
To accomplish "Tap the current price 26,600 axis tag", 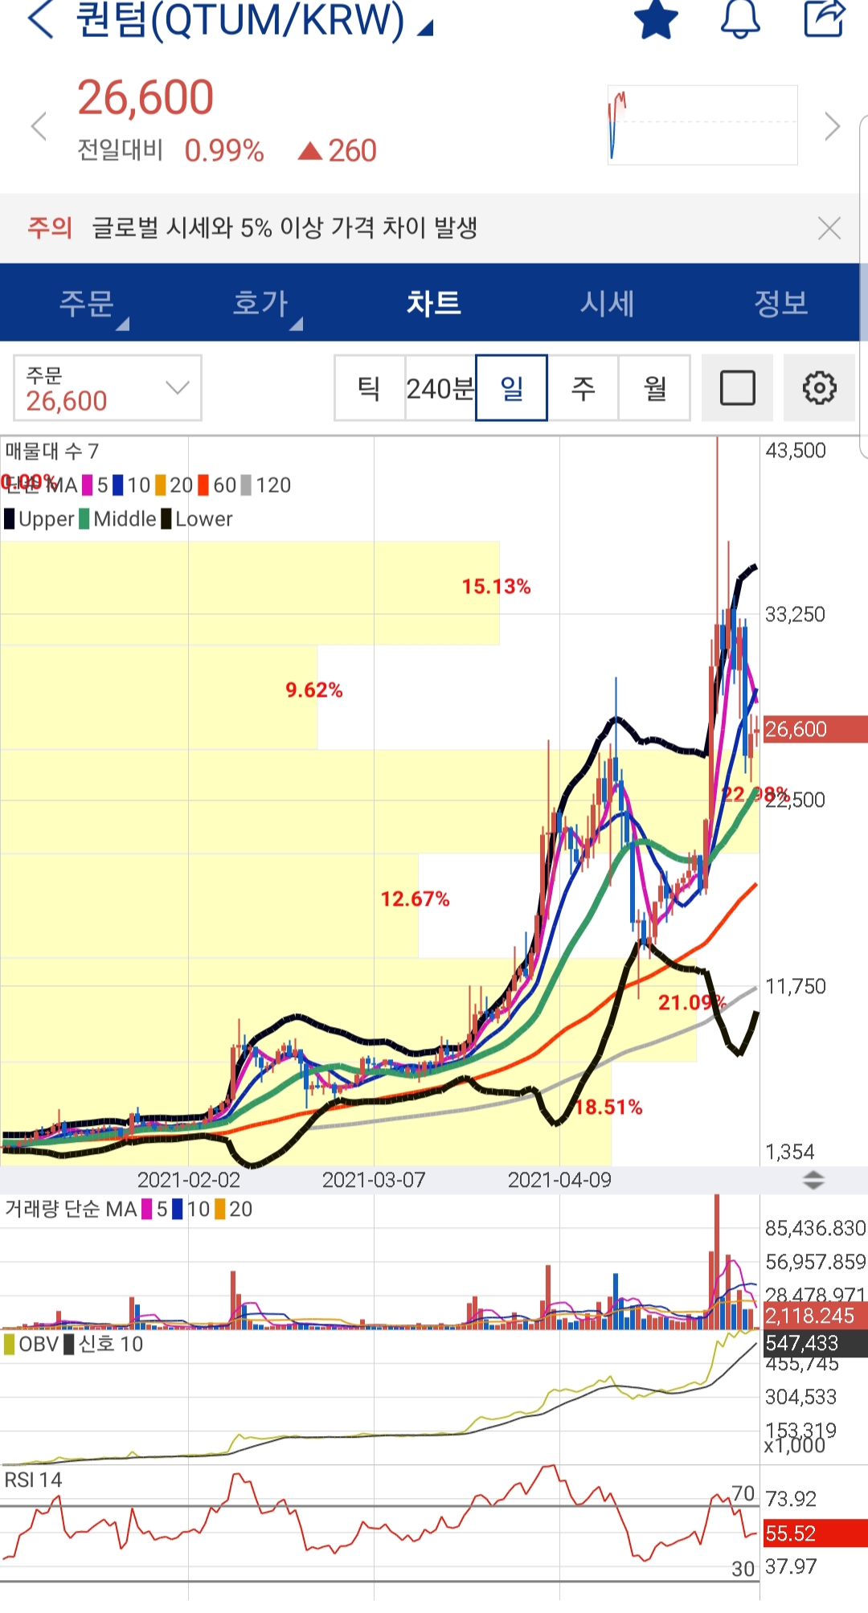I will point(814,729).
